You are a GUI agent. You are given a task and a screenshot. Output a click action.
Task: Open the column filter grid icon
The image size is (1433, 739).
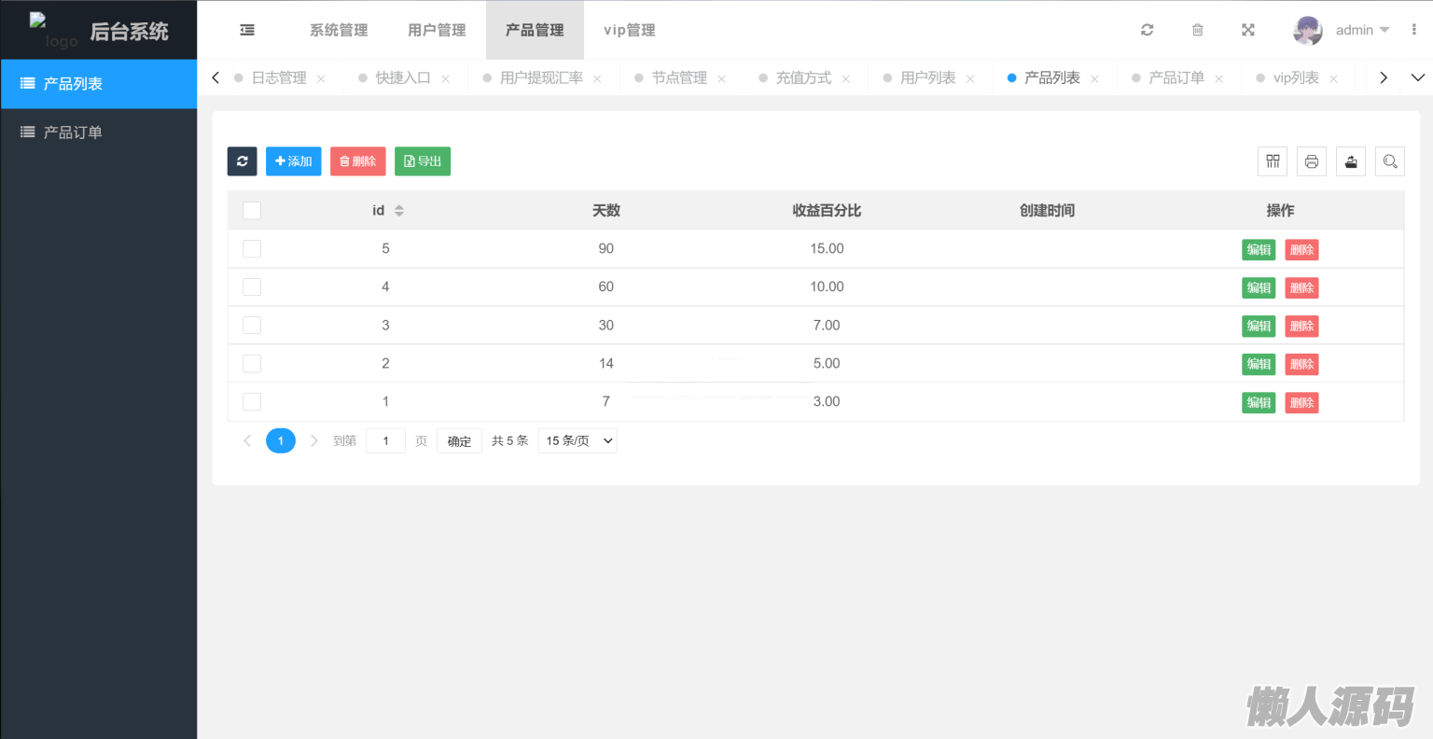tap(1273, 161)
